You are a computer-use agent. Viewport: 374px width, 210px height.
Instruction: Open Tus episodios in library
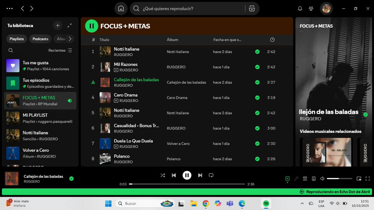[x=40, y=83]
